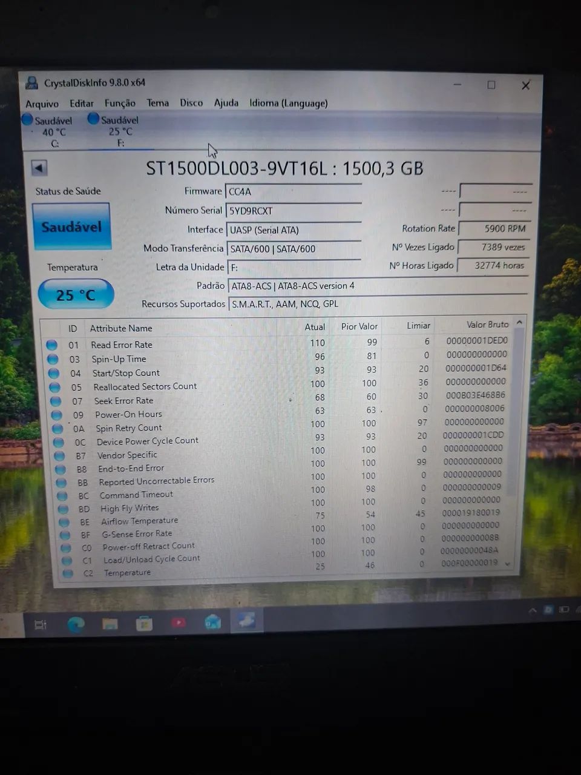Click the Pior Valor column header
The image size is (581, 775).
pyautogui.click(x=359, y=326)
